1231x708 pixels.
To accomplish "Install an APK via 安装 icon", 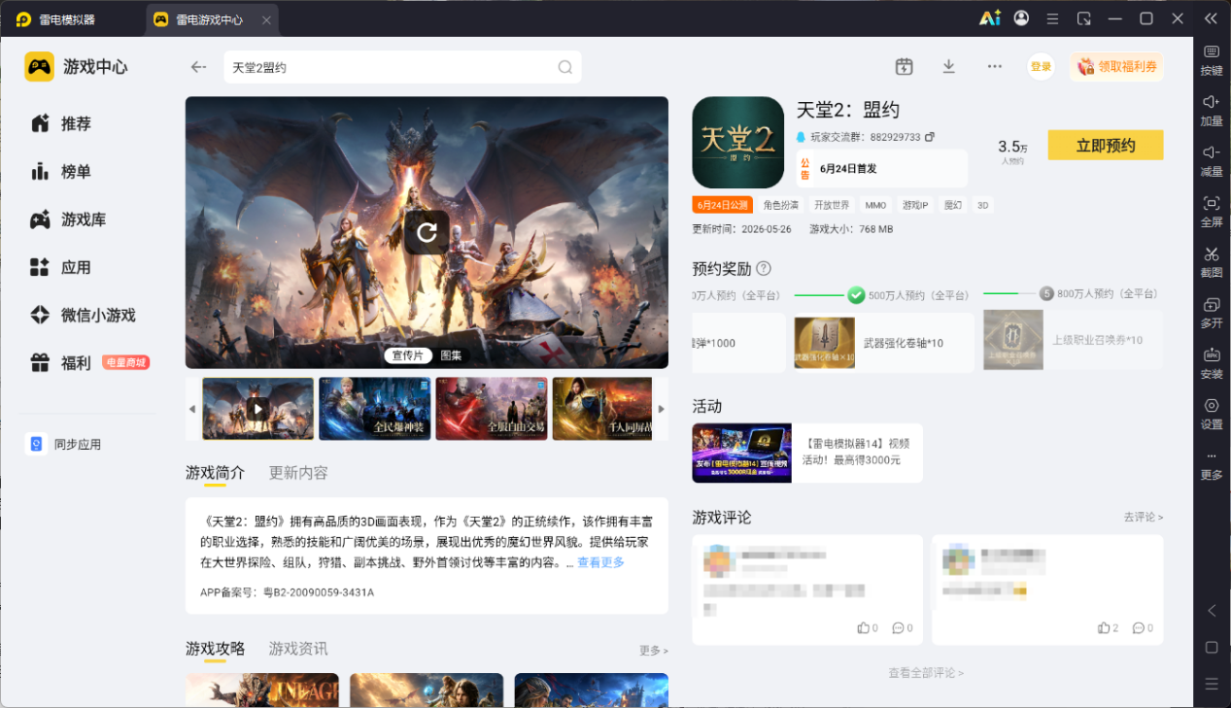I will (x=1212, y=362).
